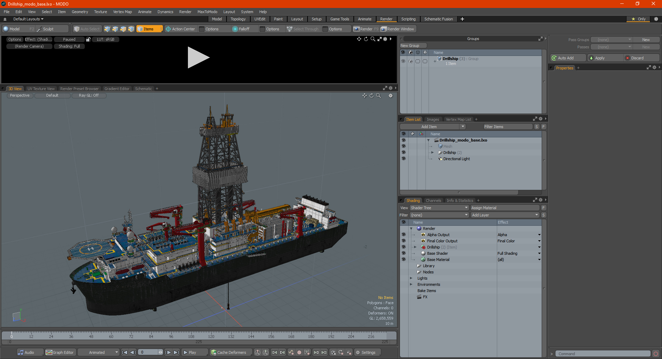Toggle visibility of Drillship item in Item List

click(403, 153)
